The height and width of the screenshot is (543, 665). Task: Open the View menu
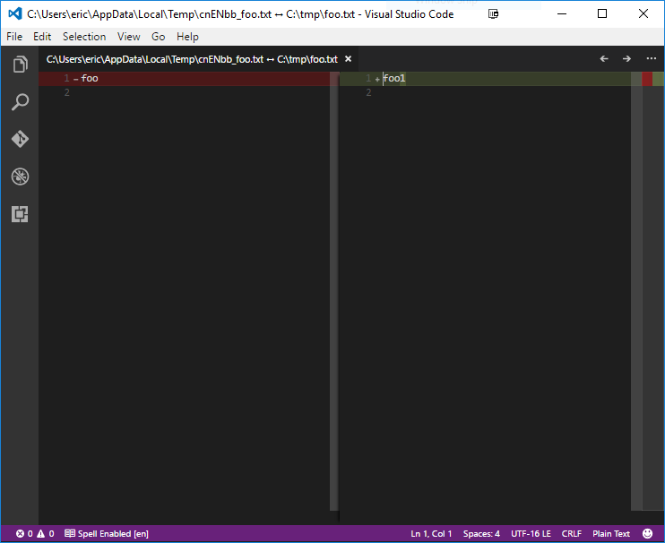128,37
